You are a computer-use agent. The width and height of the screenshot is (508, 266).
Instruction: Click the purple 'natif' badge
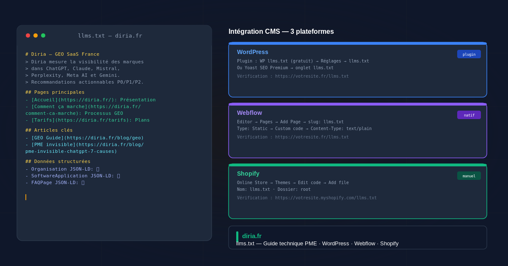[469, 115]
